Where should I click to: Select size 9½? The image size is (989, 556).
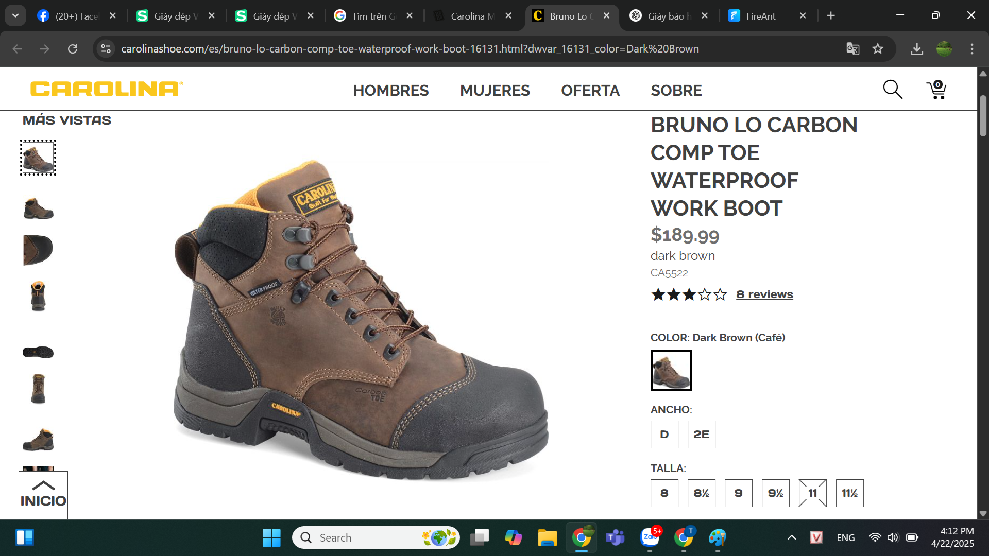pyautogui.click(x=776, y=493)
